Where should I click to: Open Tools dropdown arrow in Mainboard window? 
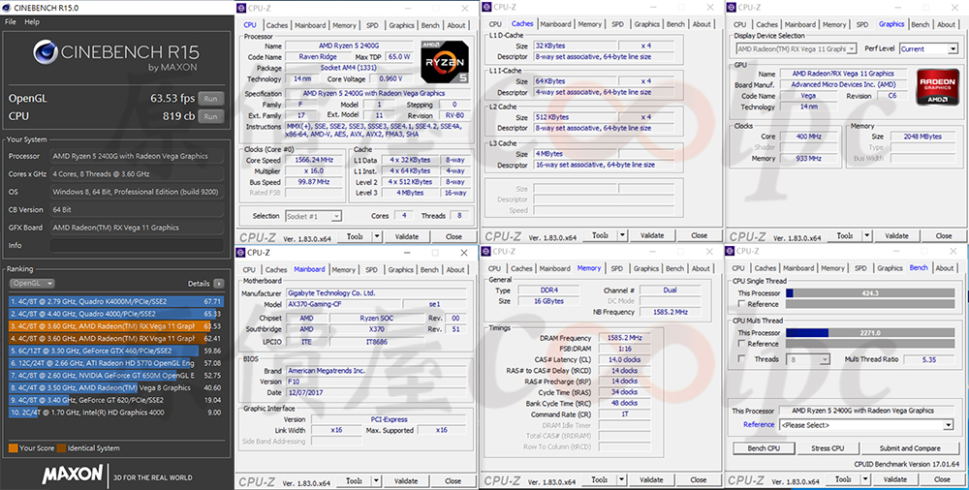tap(376, 481)
